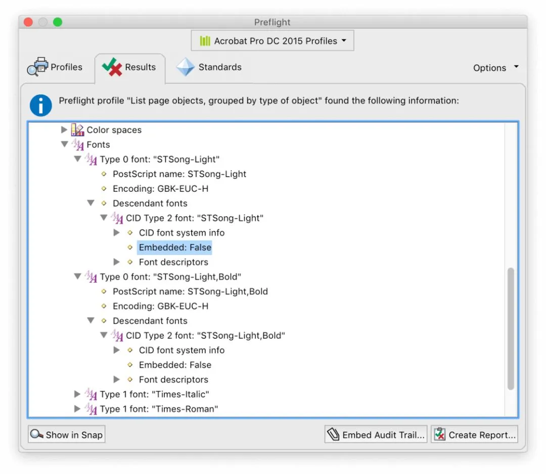This screenshot has height=474, width=546.
Task: Click the printer magnifier Profiles icon
Action: tap(37, 67)
